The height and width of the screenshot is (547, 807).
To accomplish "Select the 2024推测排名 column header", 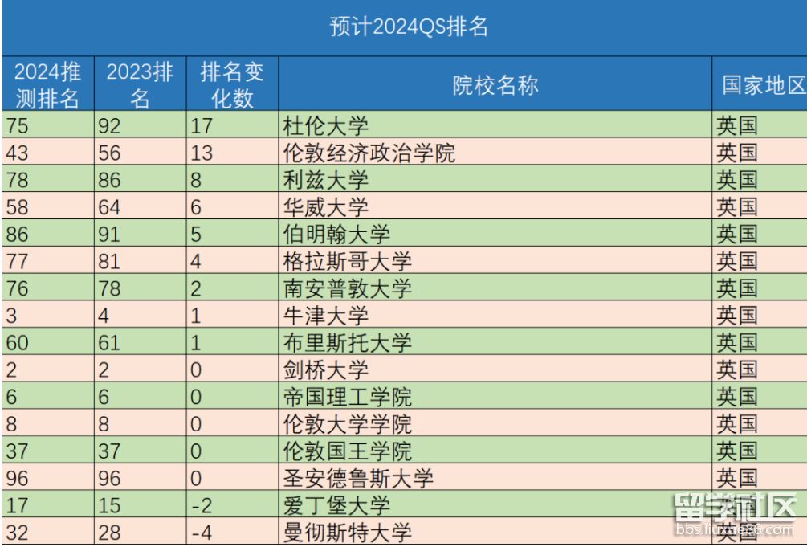I will click(48, 84).
